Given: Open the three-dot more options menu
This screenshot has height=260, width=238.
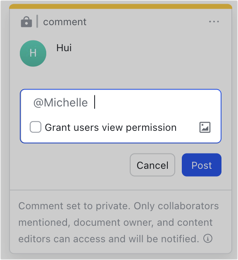Looking at the screenshot, I should click(x=214, y=21).
